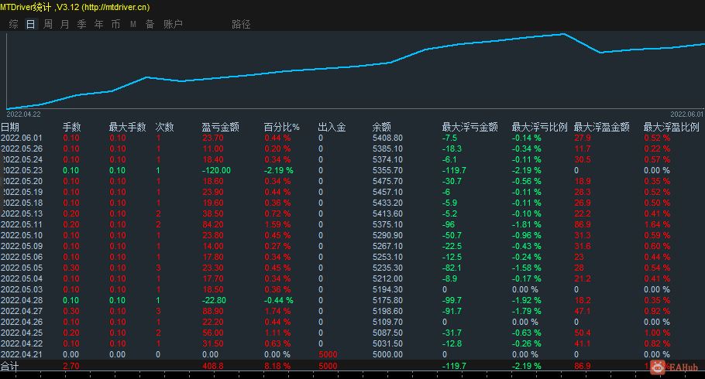Image resolution: width=705 pixels, height=379 pixels.
Task: Click the 47.1 max floating profit value
Action: tap(583, 311)
